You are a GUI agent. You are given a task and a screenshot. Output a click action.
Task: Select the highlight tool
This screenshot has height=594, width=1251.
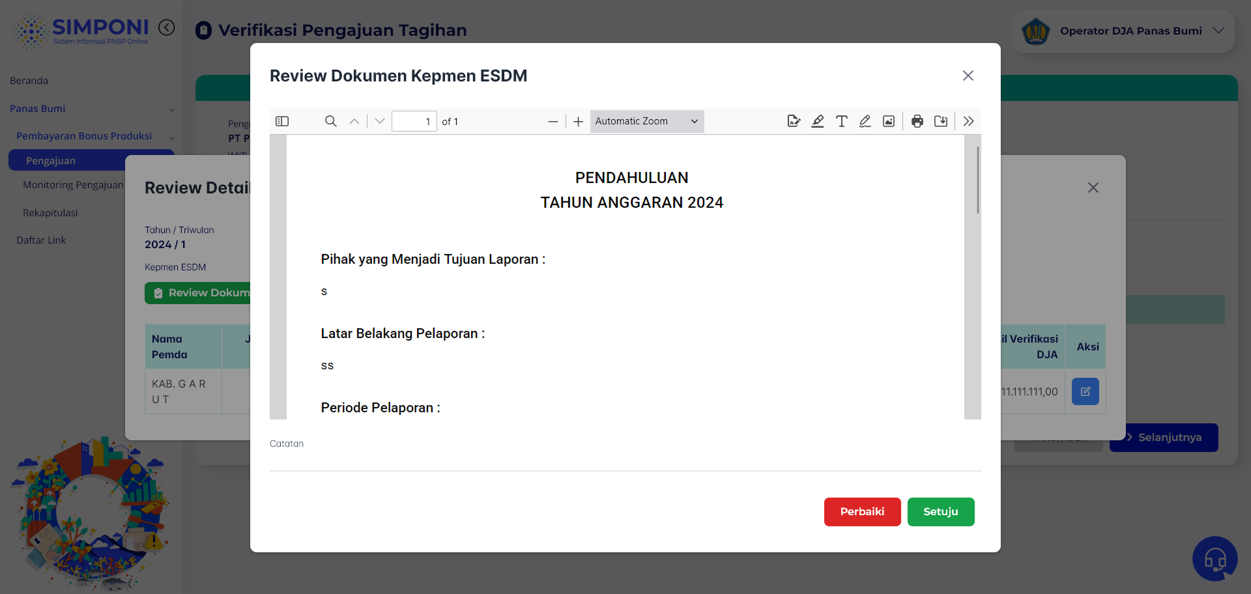pos(818,121)
